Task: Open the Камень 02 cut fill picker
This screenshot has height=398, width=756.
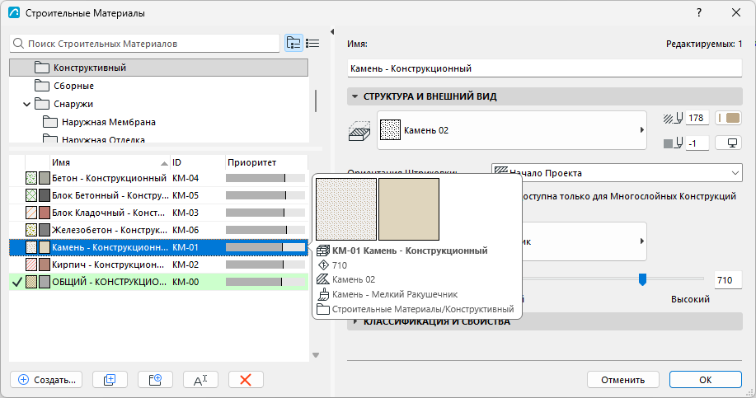Action: click(511, 130)
